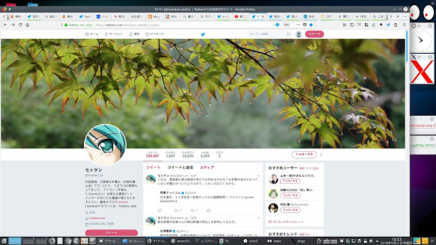436x245 pixels.
Task: Like the first tweet heart icon
Action: click(192, 210)
